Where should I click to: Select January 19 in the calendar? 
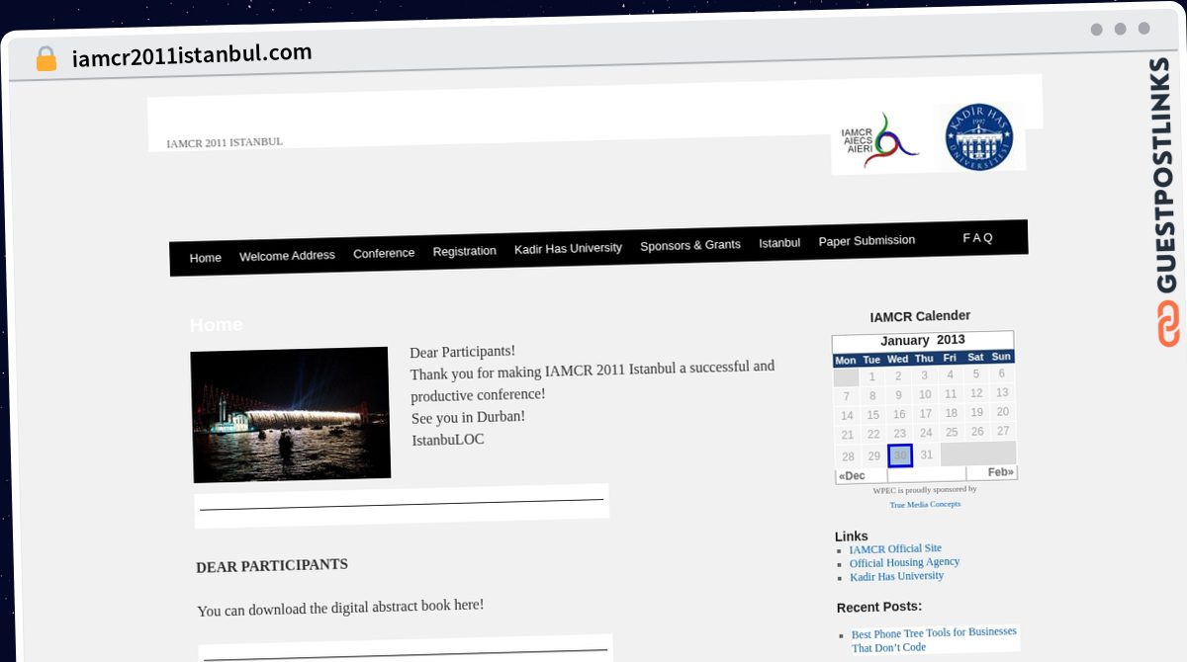976,412
